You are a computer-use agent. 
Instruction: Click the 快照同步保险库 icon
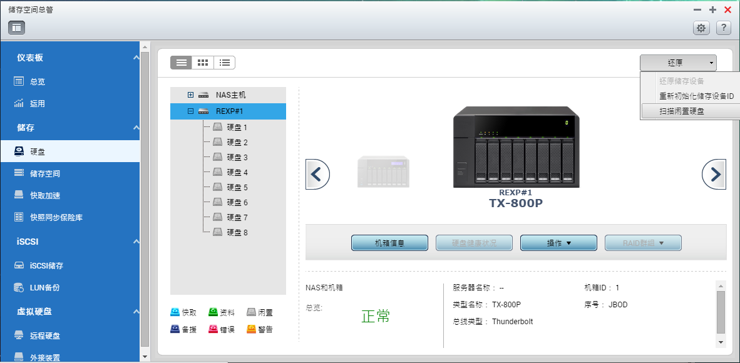[x=19, y=217]
